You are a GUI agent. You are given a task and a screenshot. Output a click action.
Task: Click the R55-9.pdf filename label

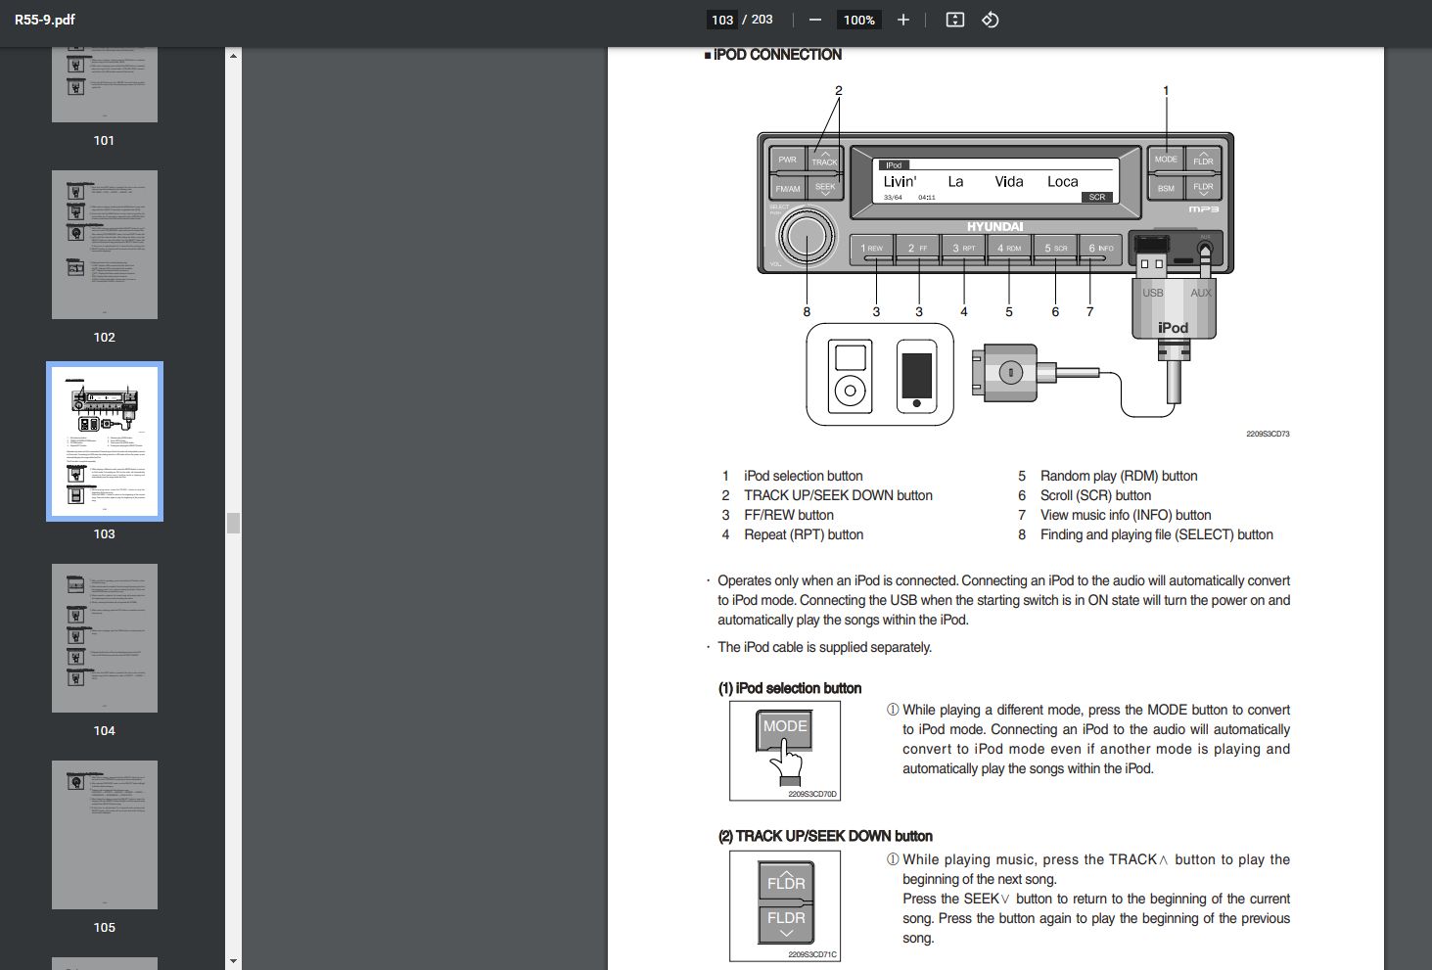click(x=46, y=19)
